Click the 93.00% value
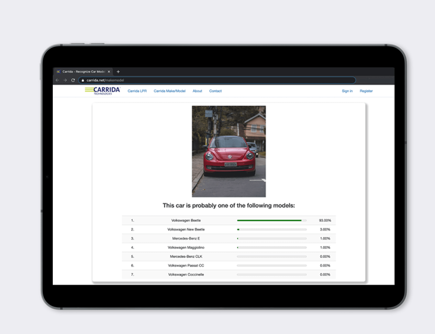Viewport: 435px width, 334px height. [325, 220]
